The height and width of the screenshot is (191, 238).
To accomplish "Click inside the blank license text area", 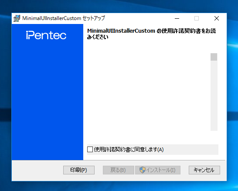I will pos(149,92).
